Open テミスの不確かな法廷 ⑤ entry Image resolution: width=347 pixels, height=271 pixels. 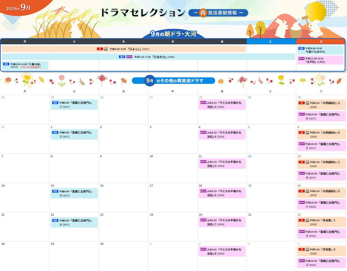click(222, 164)
